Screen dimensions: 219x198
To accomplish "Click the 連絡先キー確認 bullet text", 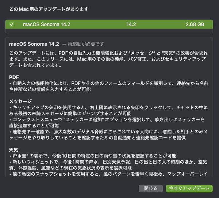I will pos(108,134).
